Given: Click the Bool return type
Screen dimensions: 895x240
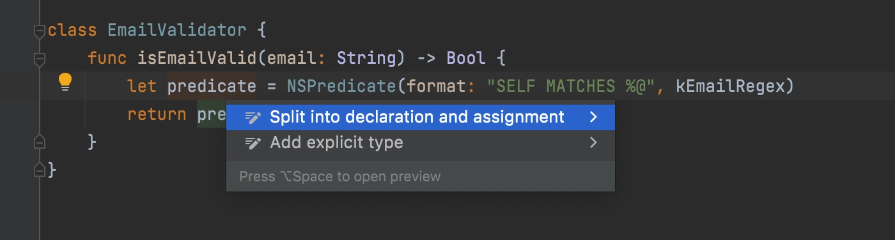Looking at the screenshot, I should click(x=465, y=58).
